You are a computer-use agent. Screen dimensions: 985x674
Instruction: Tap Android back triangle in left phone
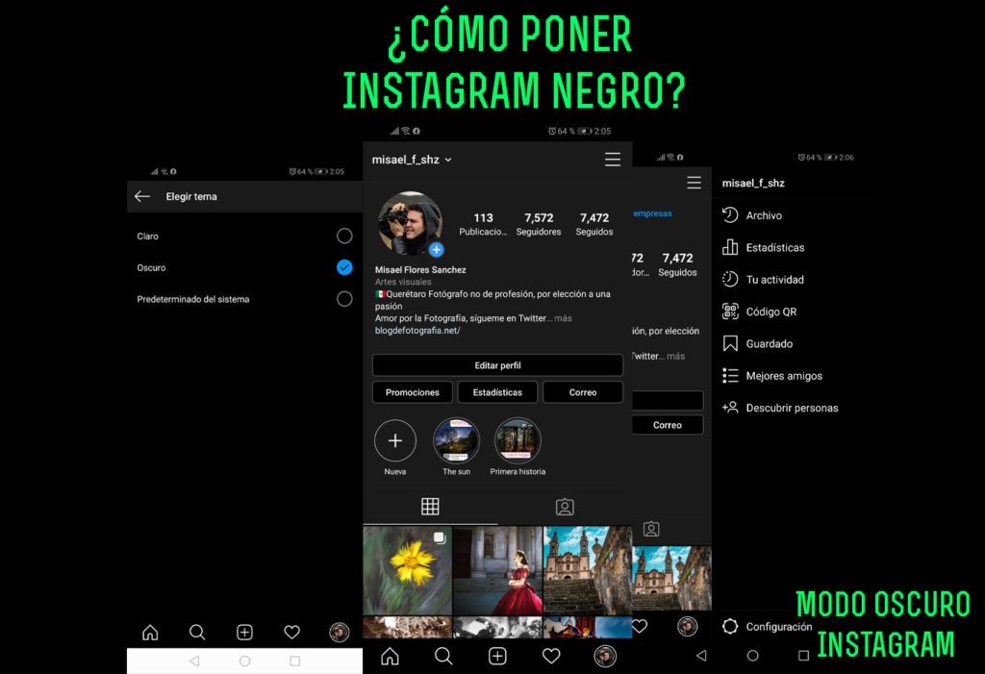pos(194,661)
